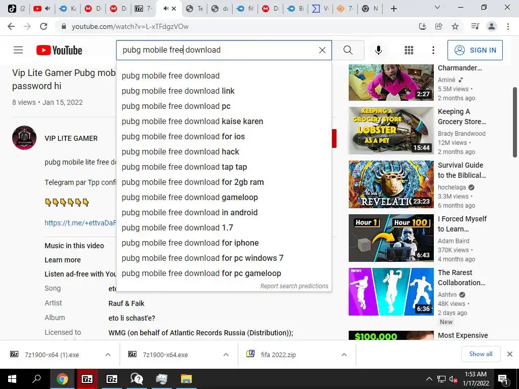Screen dimensions: 519x389
Task: Close the active tab with its X
Action: [x=174, y=9]
